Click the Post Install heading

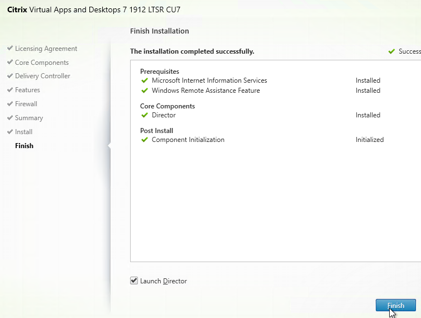pos(156,131)
